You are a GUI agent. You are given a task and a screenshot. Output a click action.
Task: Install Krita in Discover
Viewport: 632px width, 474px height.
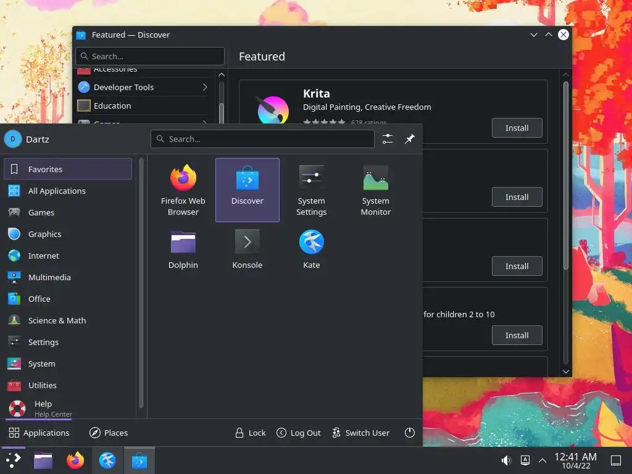(517, 128)
